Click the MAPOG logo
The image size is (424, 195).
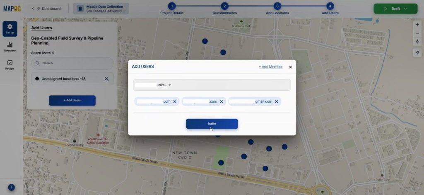click(x=12, y=9)
